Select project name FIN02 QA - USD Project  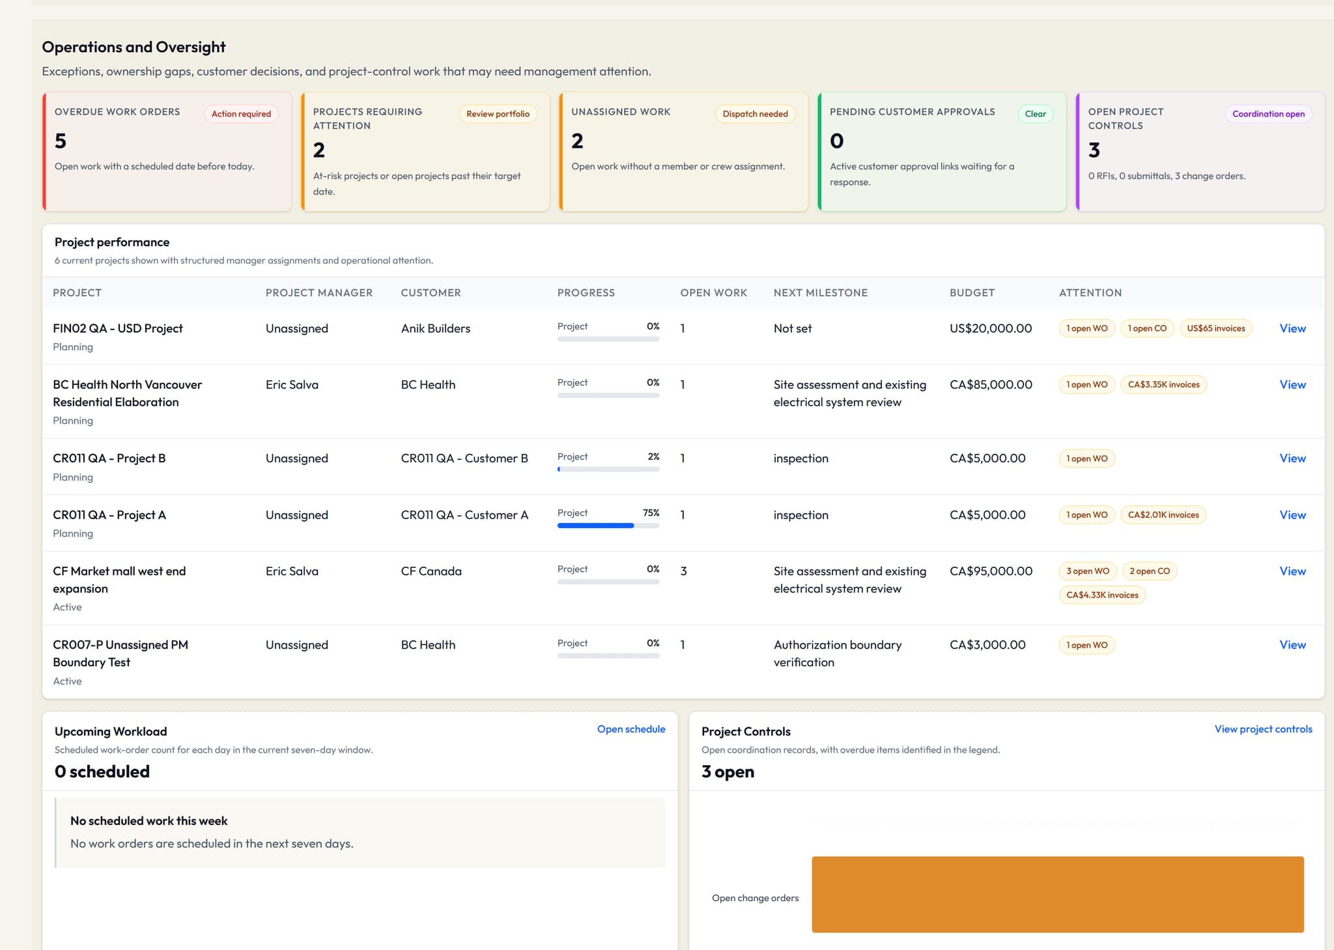click(x=118, y=328)
